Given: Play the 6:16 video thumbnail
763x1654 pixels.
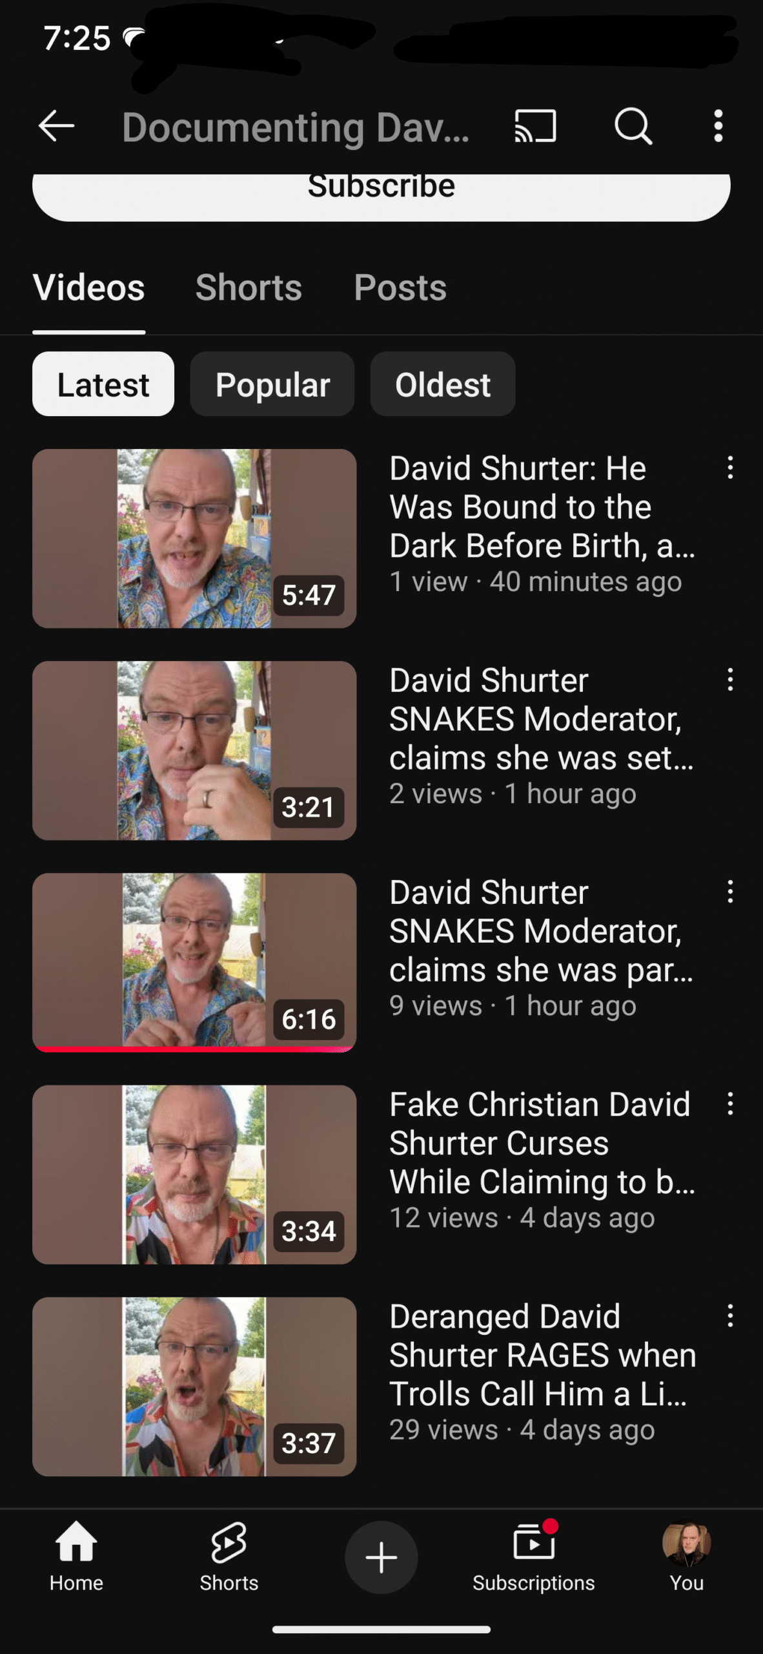Looking at the screenshot, I should 194,962.
